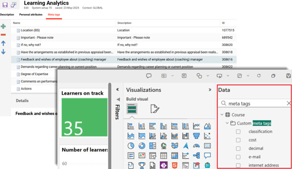
Task: Click the refresh icon in toolbar
Action: [x=259, y=76]
